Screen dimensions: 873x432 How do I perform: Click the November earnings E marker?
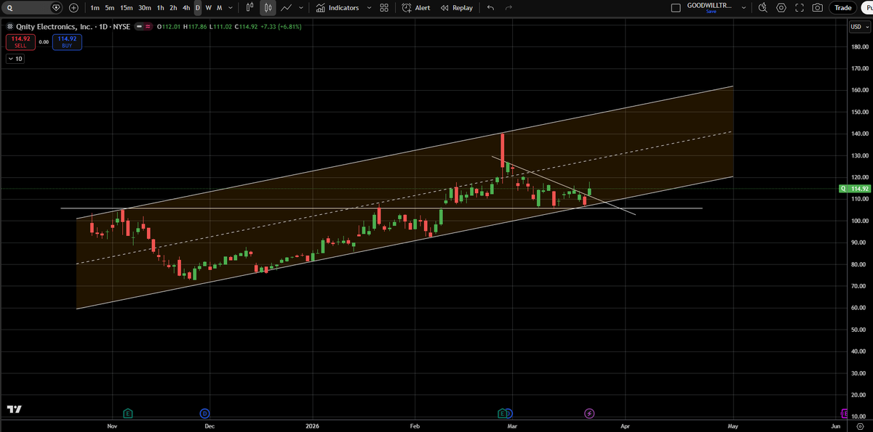point(128,413)
